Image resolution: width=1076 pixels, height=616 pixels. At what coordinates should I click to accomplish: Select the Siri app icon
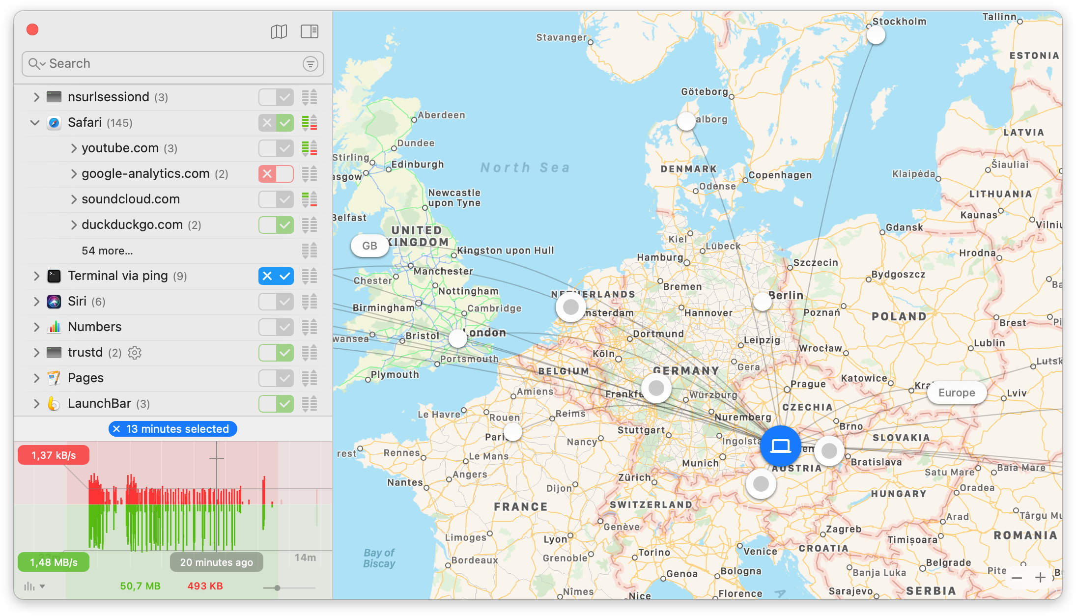pos(54,302)
